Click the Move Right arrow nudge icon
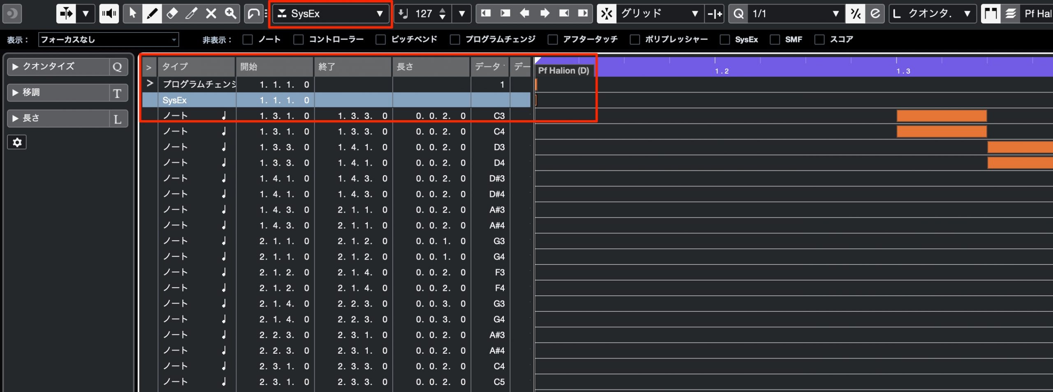1053x392 pixels. click(x=544, y=14)
